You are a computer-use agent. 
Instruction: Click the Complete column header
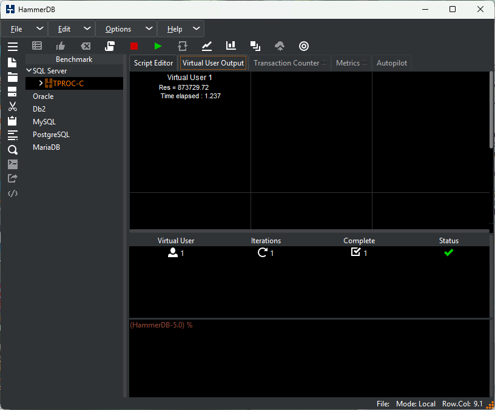coord(359,241)
